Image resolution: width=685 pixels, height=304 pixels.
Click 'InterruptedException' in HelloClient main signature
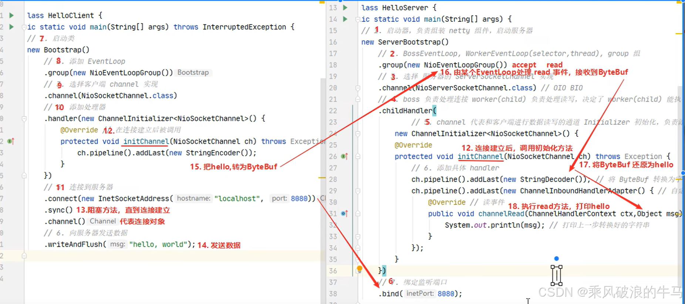pyautogui.click(x=244, y=27)
